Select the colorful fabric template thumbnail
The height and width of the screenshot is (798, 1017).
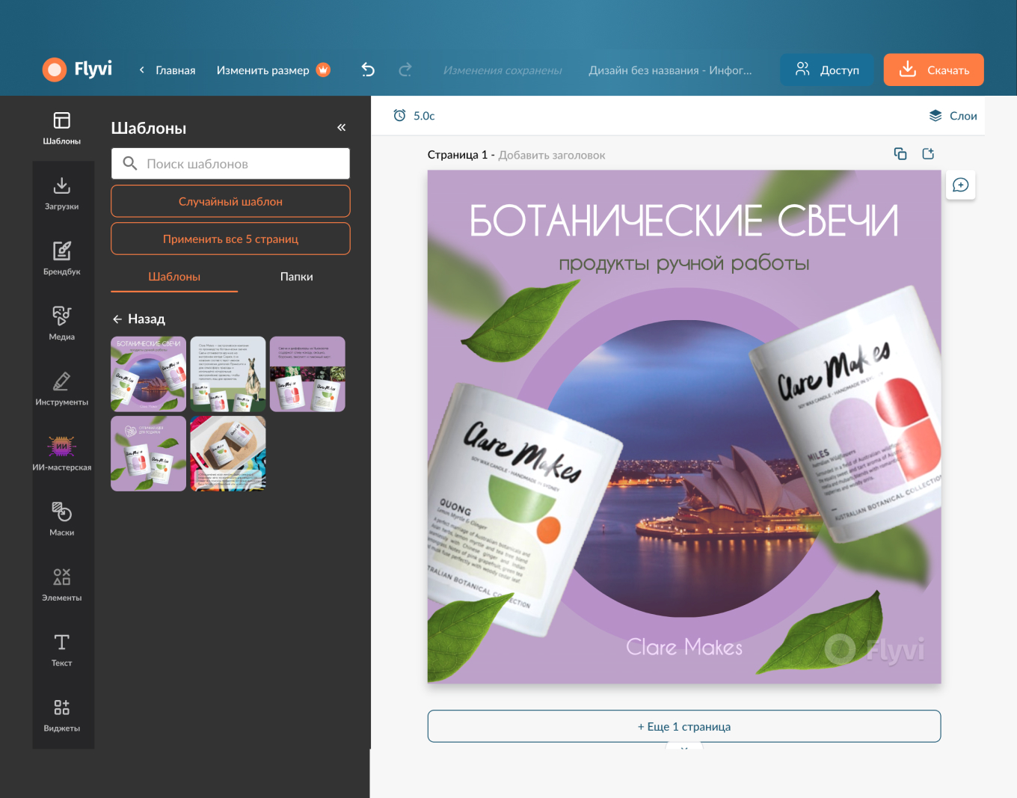(x=228, y=453)
